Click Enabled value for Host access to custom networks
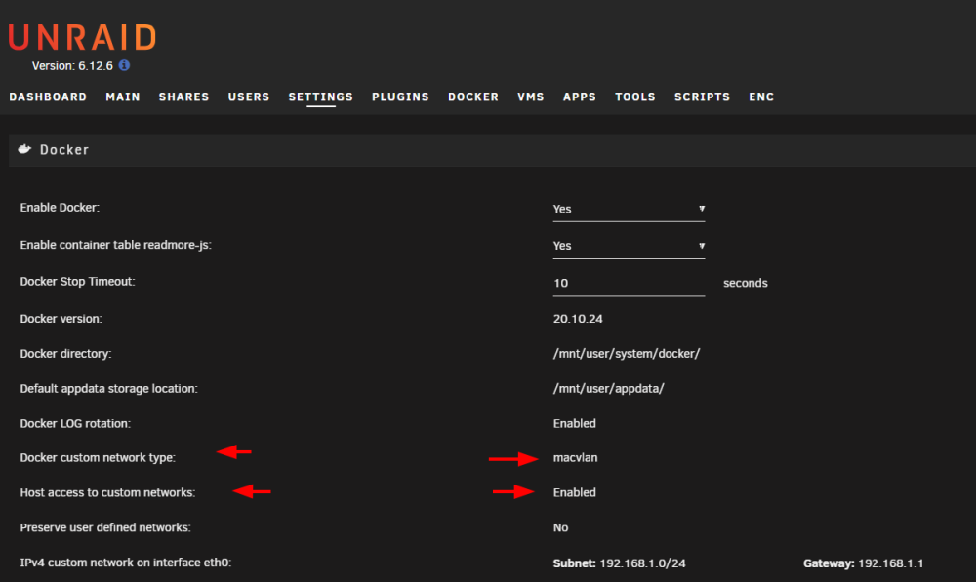The height and width of the screenshot is (582, 976). [575, 492]
